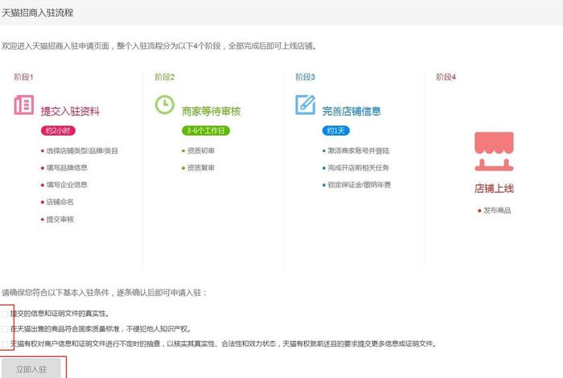Click the 阶段2 label

coord(164,77)
